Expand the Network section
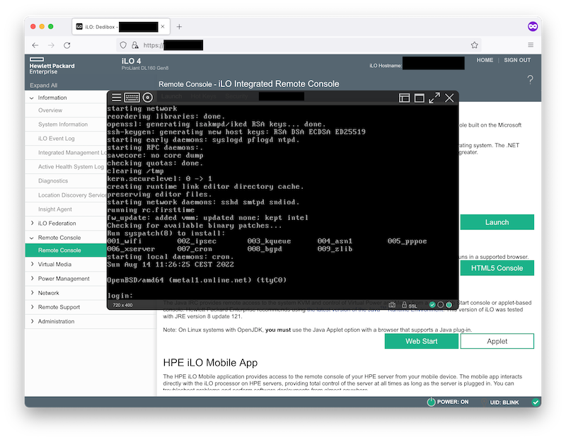The height and width of the screenshot is (440, 566). [x=32, y=293]
